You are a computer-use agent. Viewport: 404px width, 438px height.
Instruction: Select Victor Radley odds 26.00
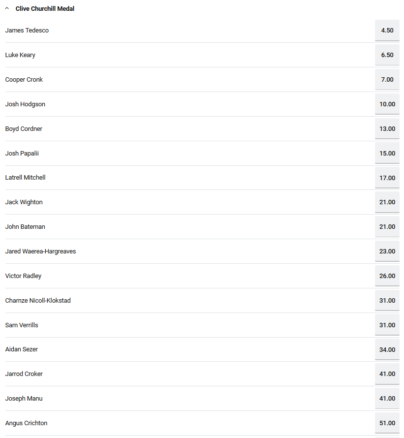click(387, 276)
